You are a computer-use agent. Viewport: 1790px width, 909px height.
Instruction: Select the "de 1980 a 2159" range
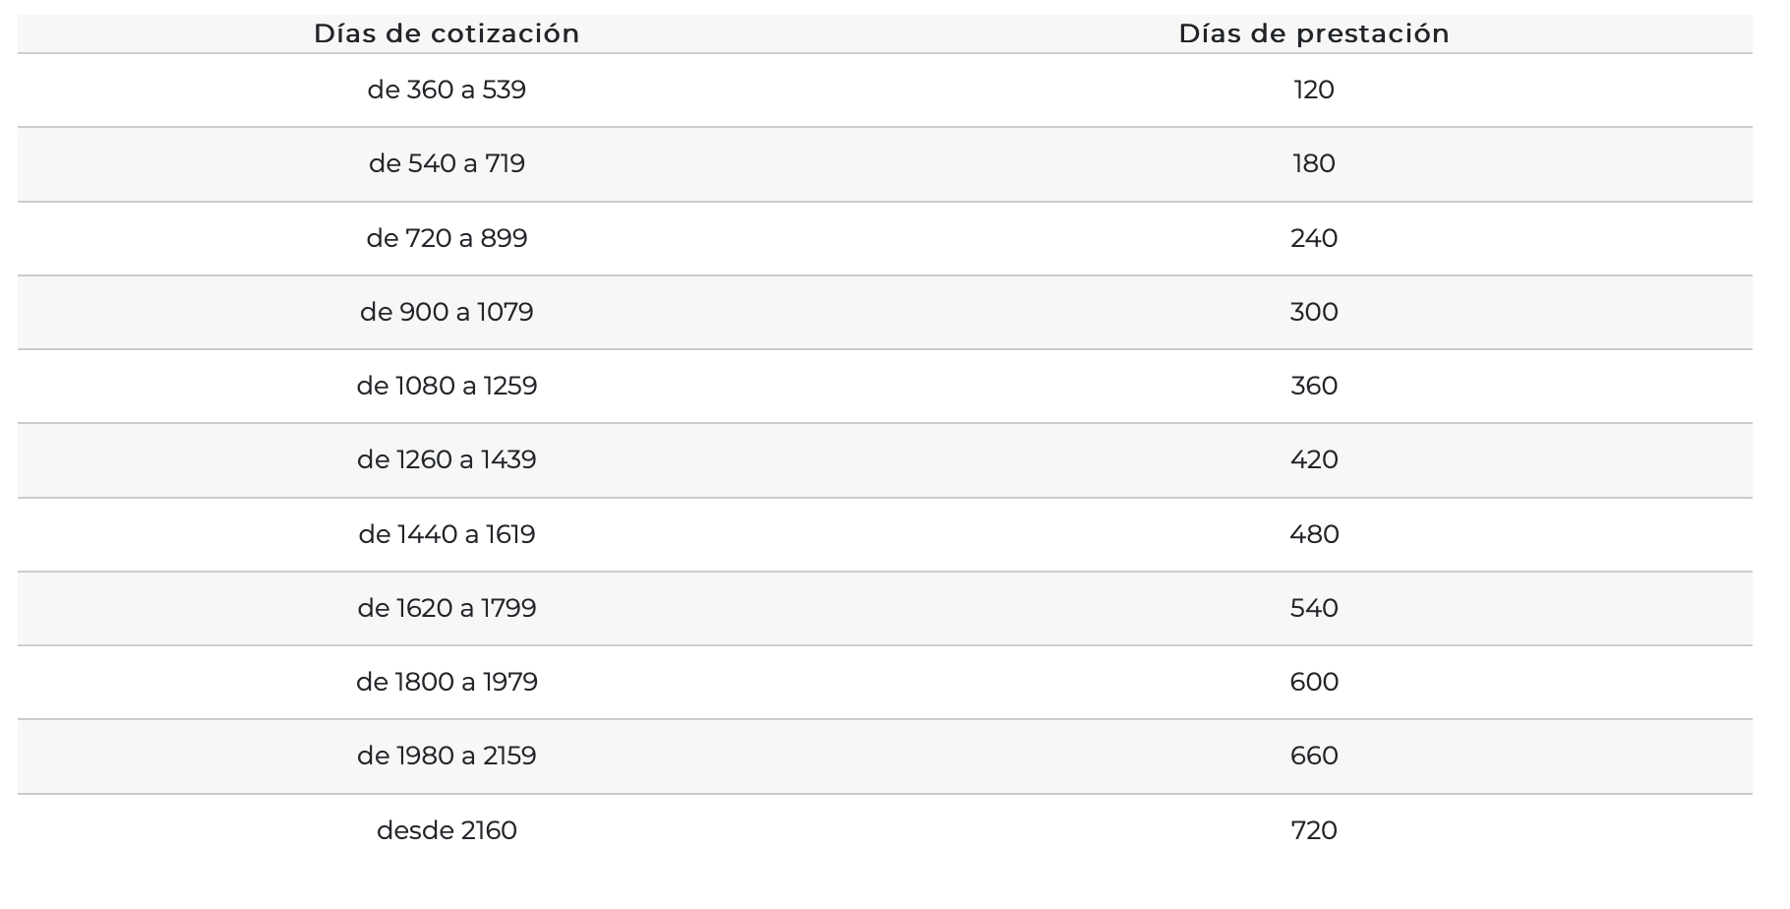(447, 756)
